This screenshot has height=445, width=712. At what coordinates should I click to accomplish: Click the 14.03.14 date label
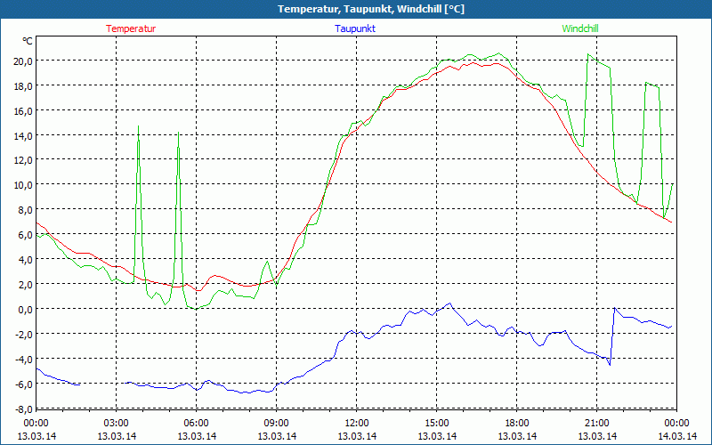676,435
